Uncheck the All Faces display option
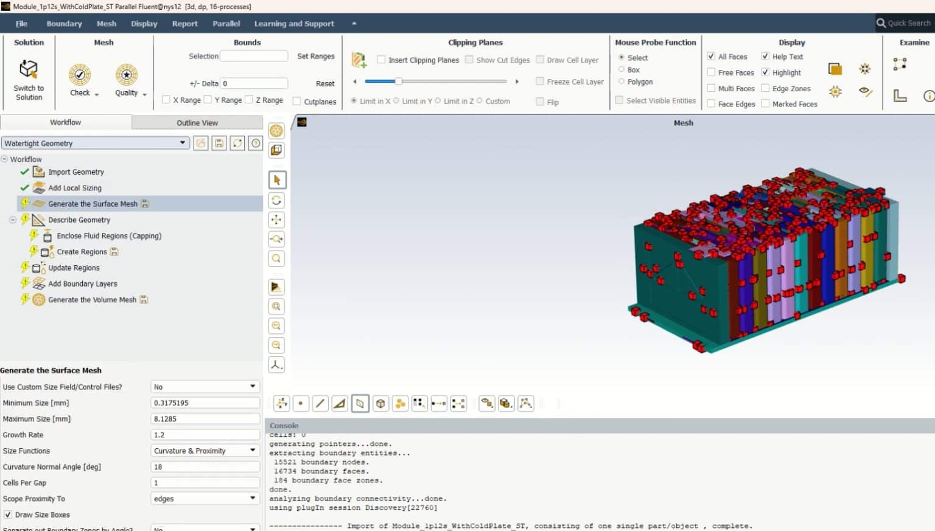 [x=711, y=56]
